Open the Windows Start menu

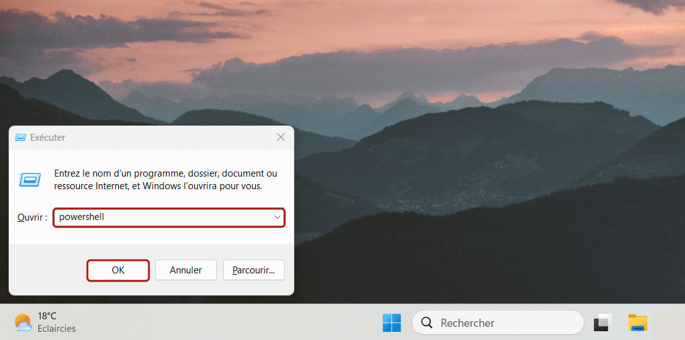pyautogui.click(x=392, y=323)
